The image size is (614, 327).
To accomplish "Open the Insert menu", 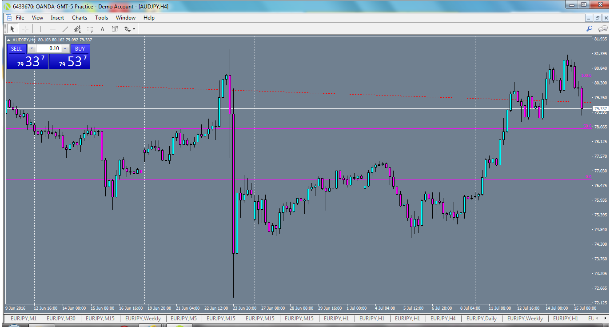I will [x=57, y=18].
